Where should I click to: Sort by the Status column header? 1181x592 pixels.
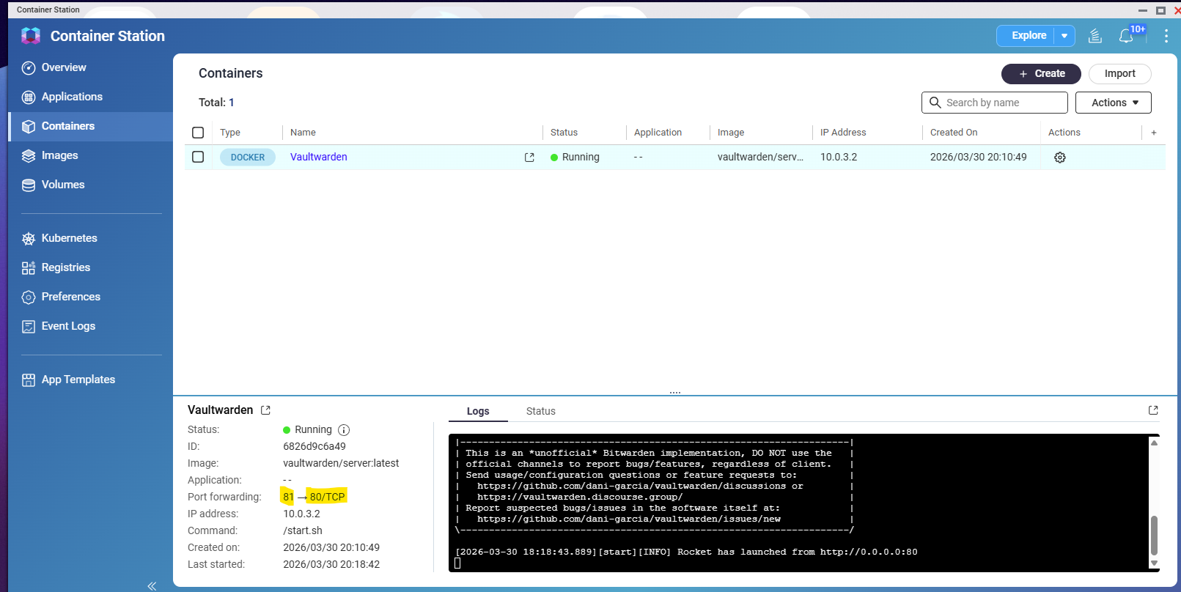564,133
